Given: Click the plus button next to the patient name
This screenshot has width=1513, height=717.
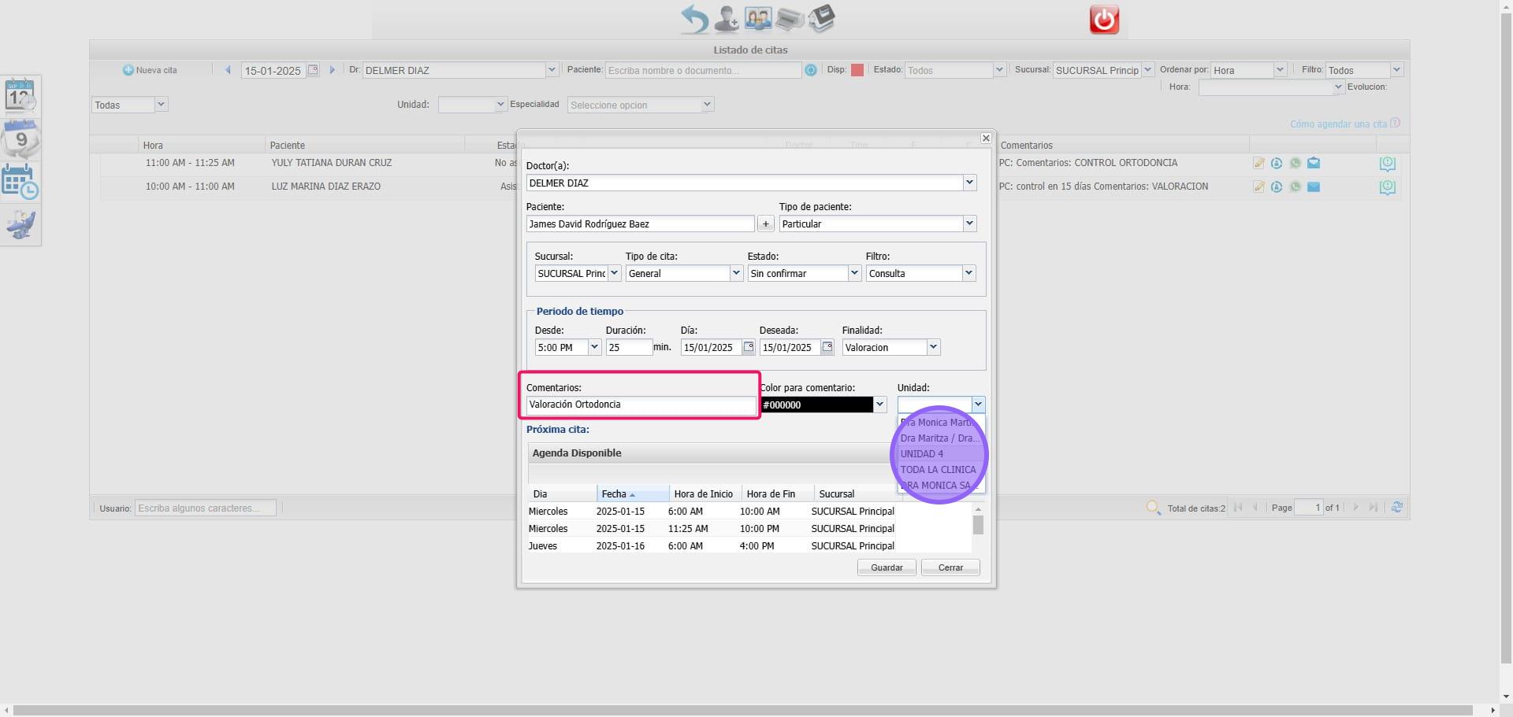Looking at the screenshot, I should 765,224.
